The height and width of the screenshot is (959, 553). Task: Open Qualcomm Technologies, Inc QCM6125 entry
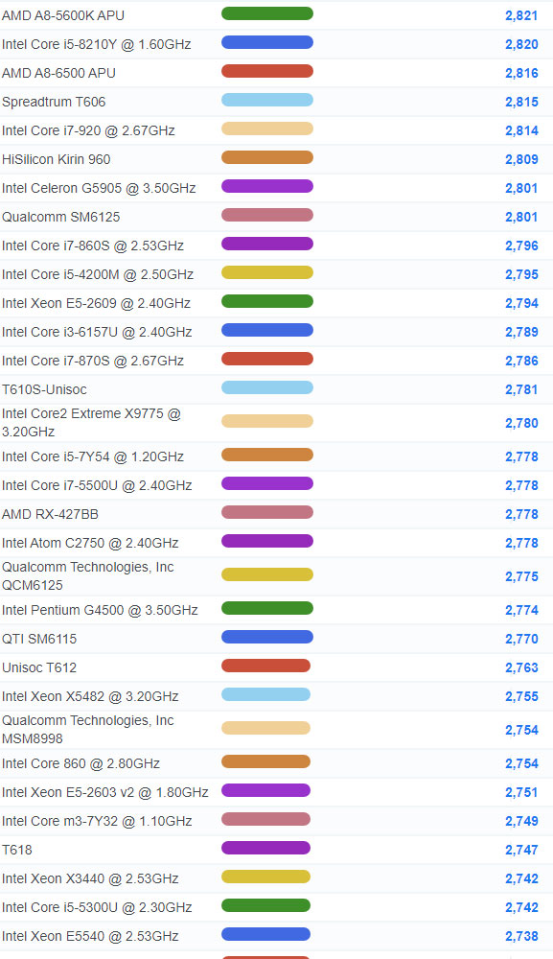click(88, 576)
